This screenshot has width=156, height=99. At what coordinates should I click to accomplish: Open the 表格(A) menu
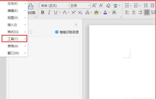14,46
